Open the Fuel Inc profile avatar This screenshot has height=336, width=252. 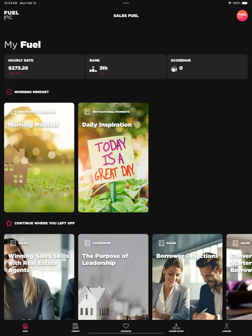(x=242, y=16)
